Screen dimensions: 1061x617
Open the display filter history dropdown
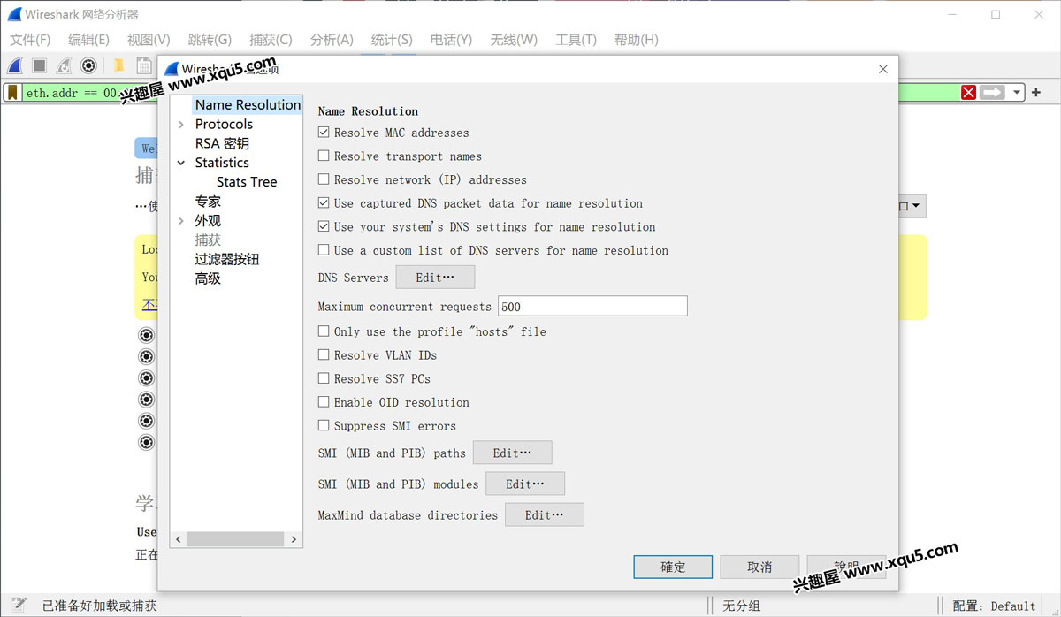pos(1017,92)
